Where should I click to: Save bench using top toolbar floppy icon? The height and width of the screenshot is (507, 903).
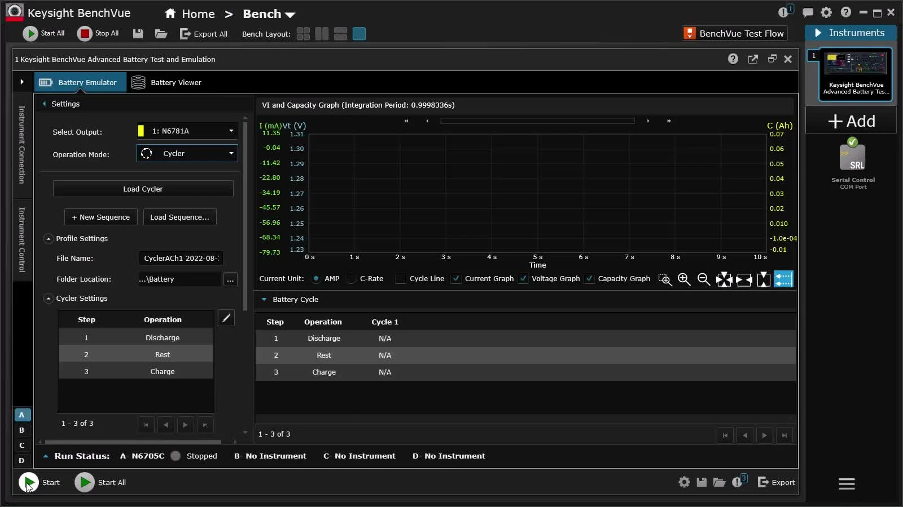138,34
